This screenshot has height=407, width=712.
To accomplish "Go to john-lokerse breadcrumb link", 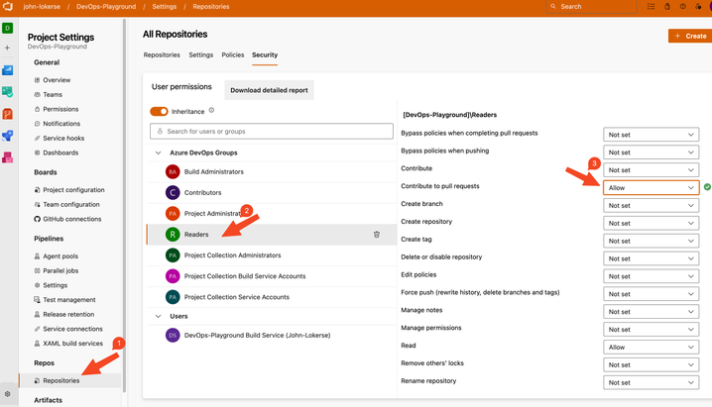I will click(42, 6).
